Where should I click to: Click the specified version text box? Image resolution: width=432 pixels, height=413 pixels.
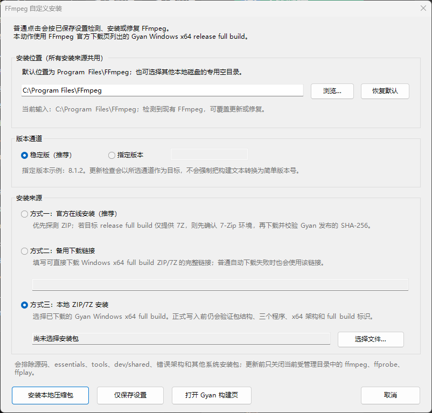point(209,154)
